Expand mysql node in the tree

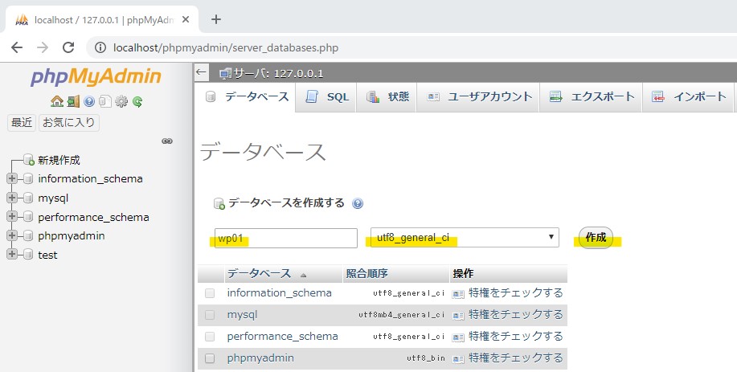pyautogui.click(x=12, y=198)
